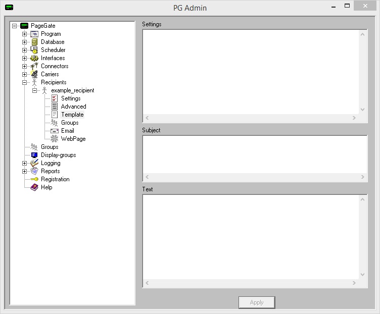This screenshot has height=314, width=380.
Task: Close the PG Admin window
Action: click(x=365, y=6)
